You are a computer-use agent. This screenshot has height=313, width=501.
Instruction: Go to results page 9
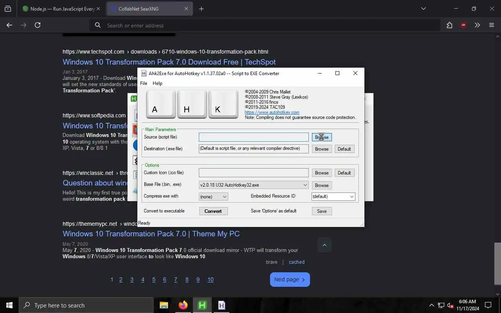coord(198,279)
